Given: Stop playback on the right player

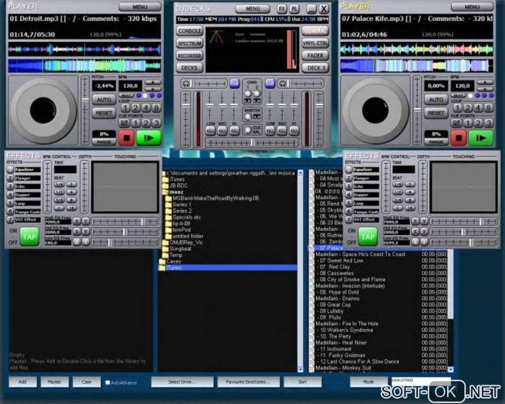Looking at the screenshot, I should 458,138.
